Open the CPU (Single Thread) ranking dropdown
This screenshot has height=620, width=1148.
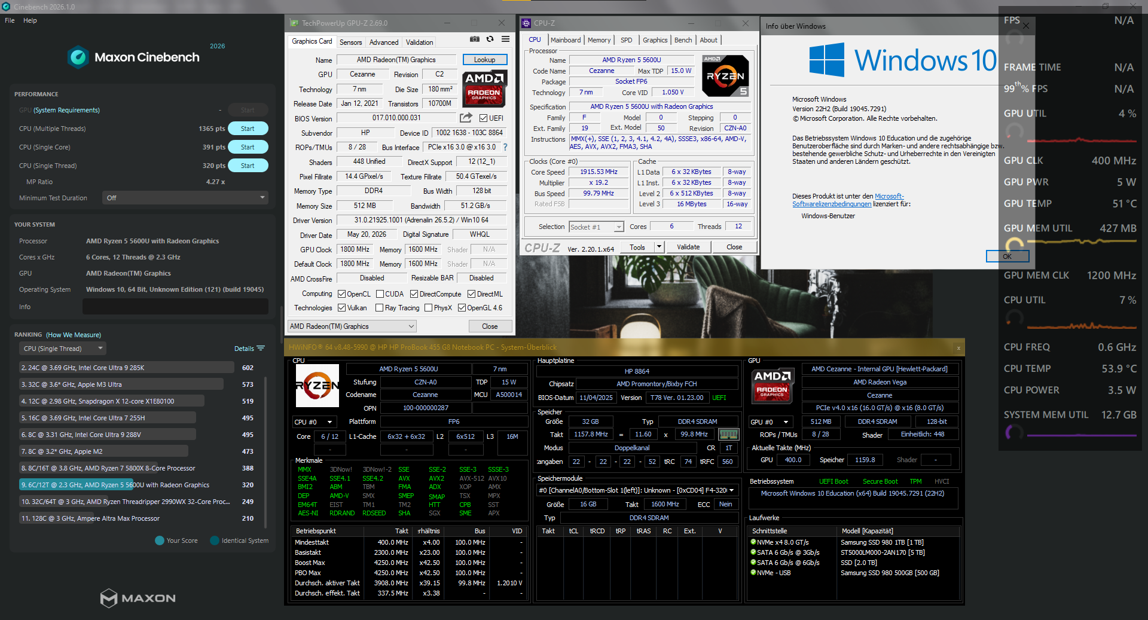click(63, 349)
